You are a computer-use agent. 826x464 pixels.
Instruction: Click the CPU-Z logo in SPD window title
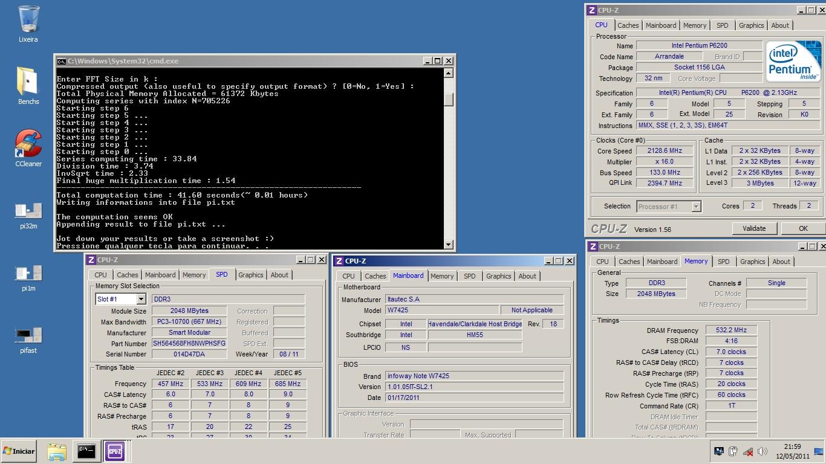point(91,260)
